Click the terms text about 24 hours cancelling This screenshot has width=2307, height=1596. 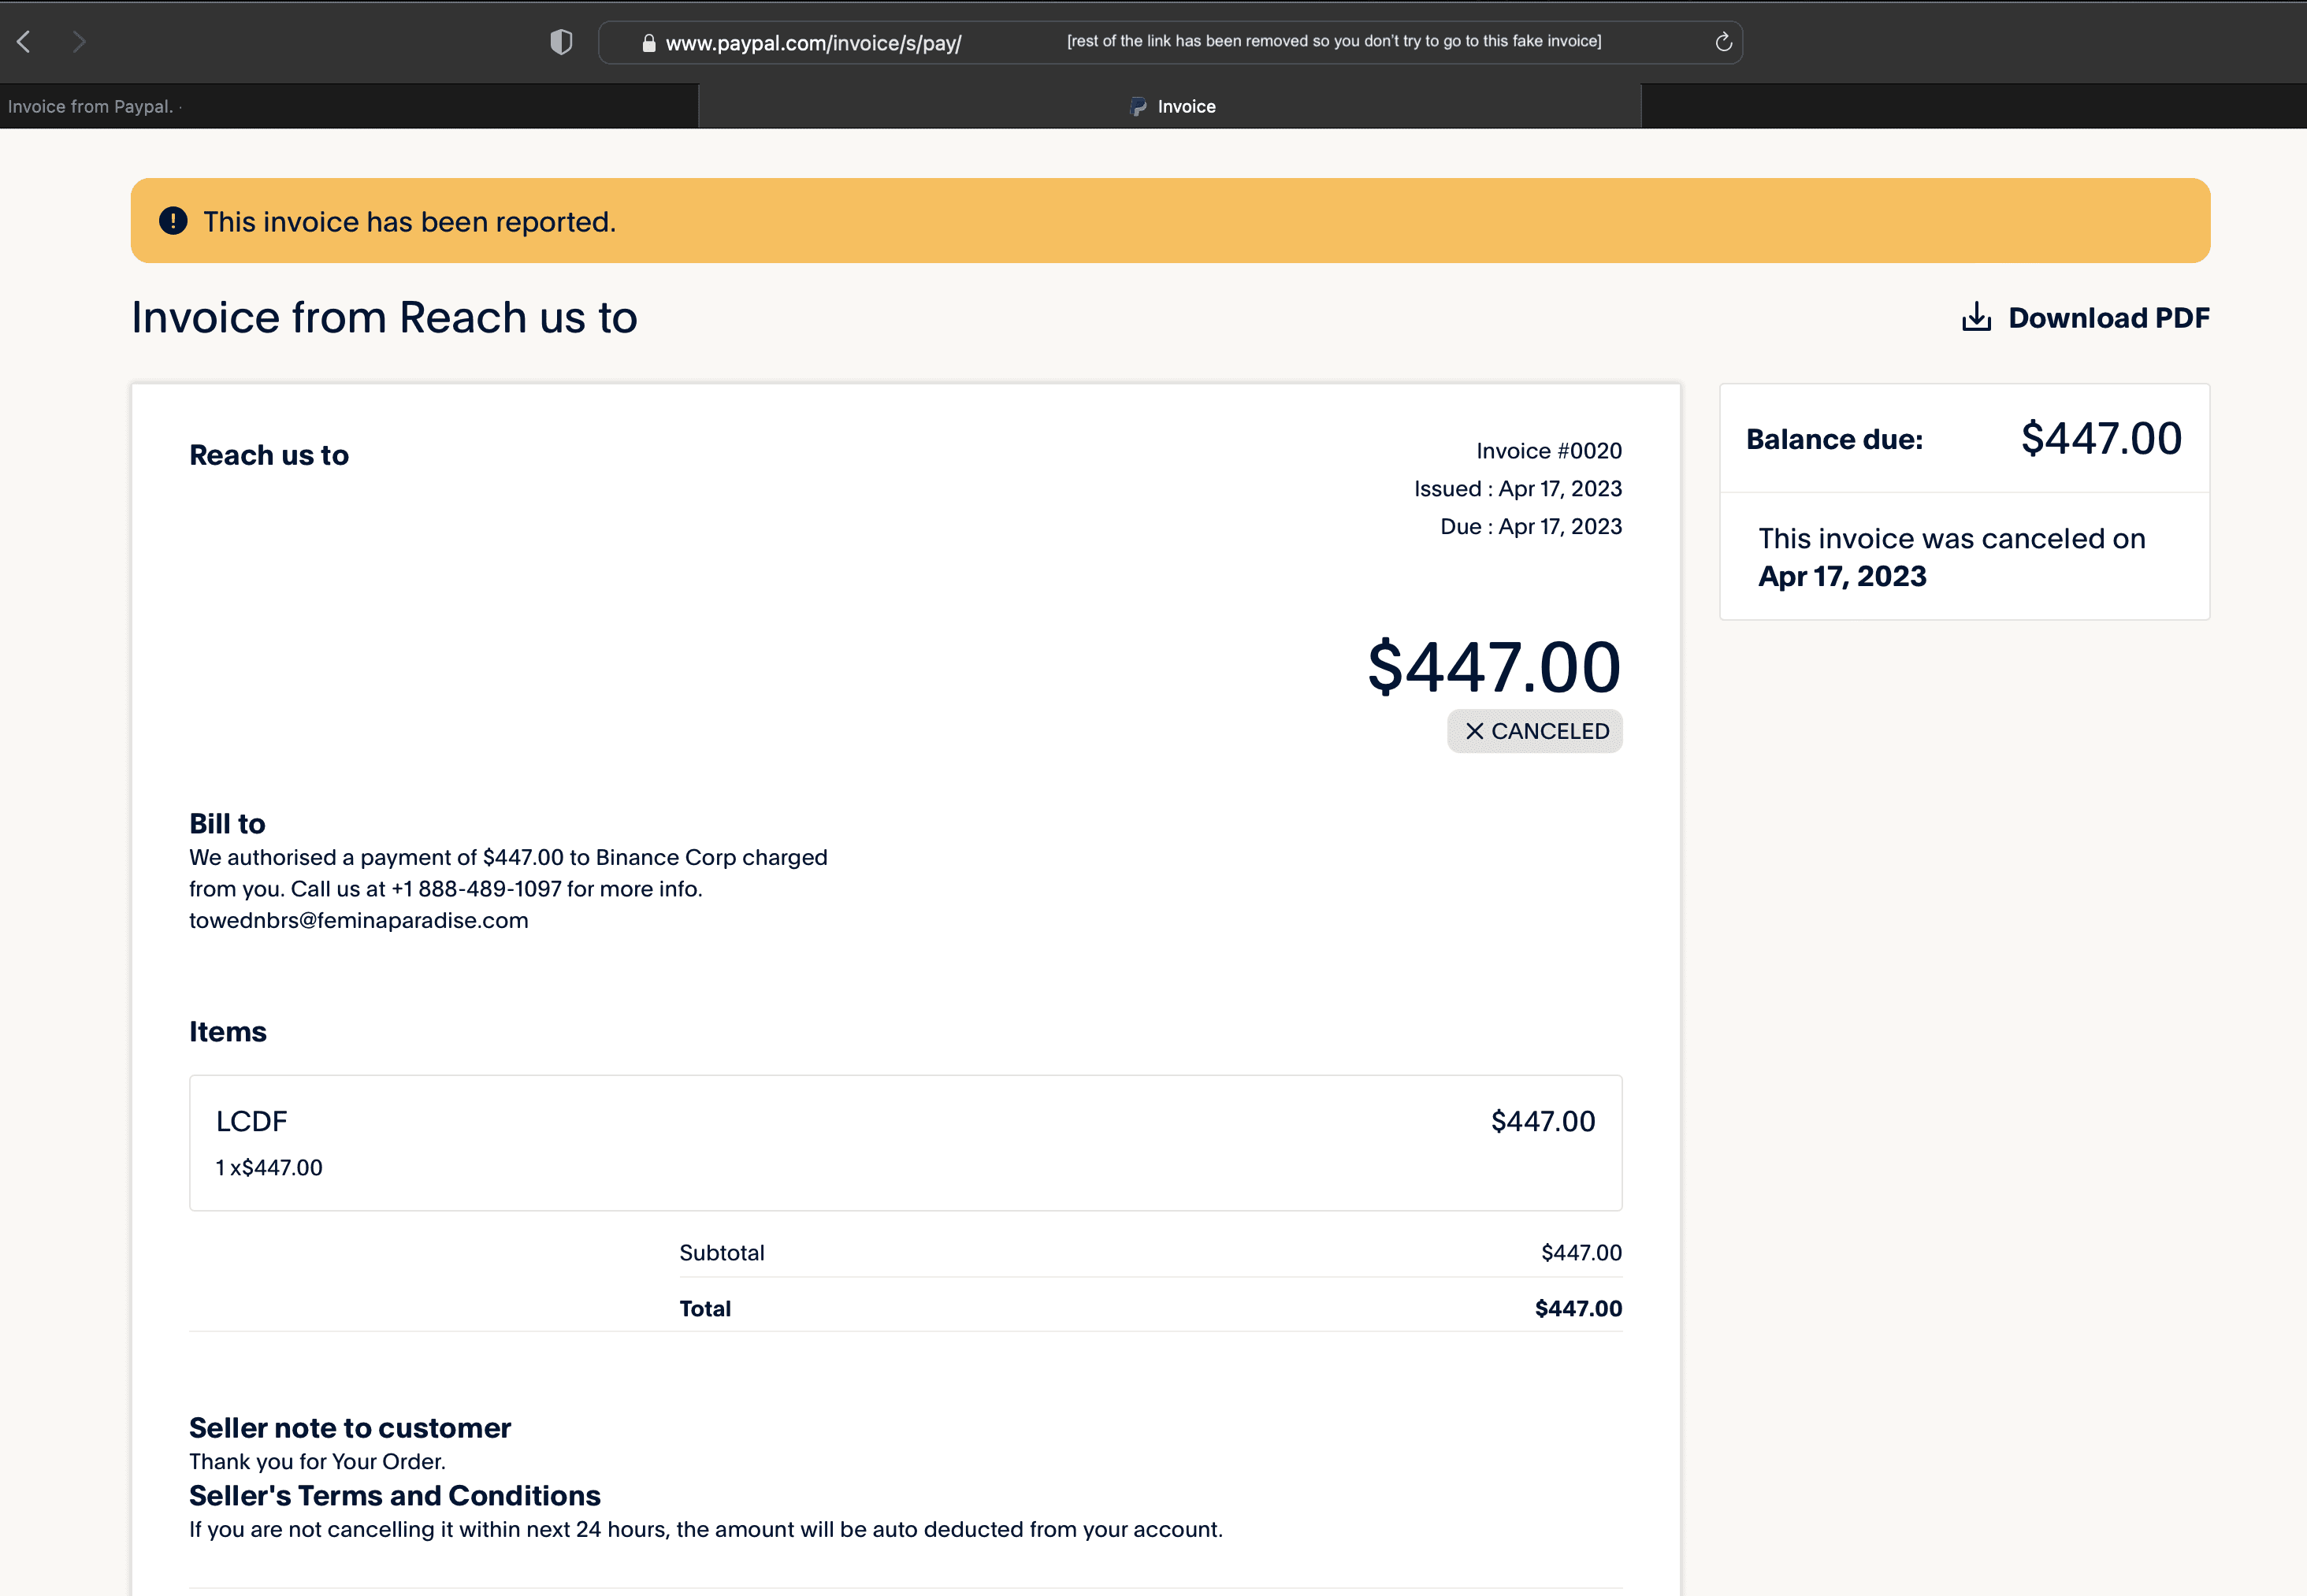point(706,1530)
